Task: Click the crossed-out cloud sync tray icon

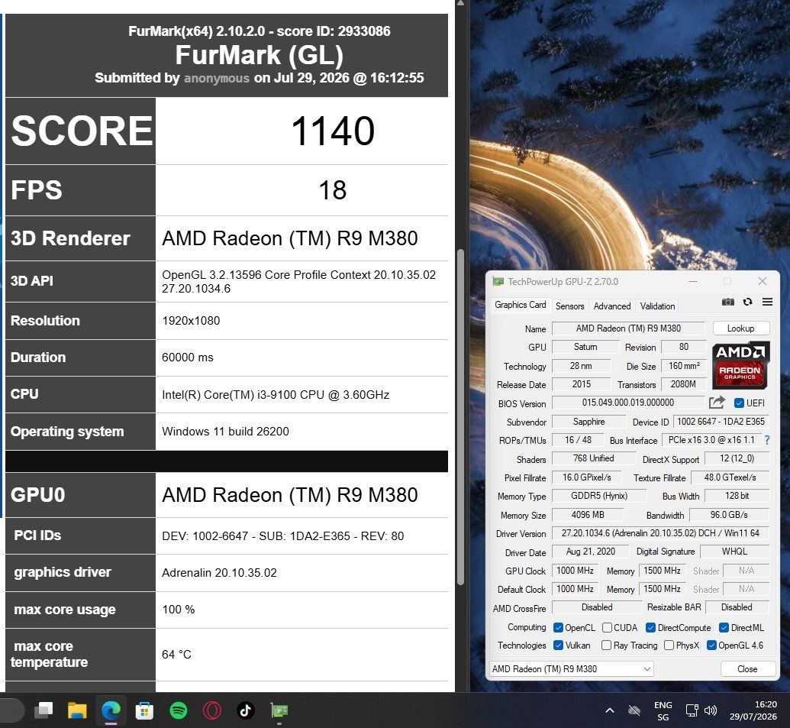Action: coord(634,710)
